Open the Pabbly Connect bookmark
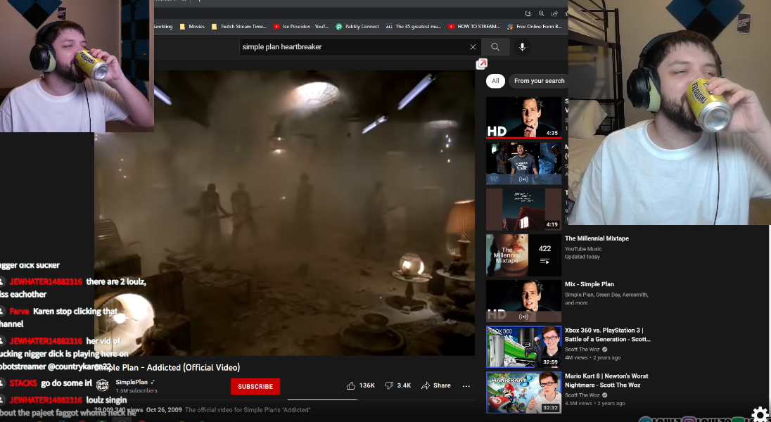This screenshot has height=422, width=771. (357, 27)
